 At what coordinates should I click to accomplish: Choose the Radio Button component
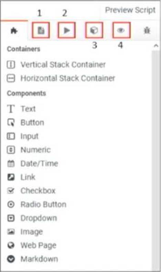tap(36, 205)
